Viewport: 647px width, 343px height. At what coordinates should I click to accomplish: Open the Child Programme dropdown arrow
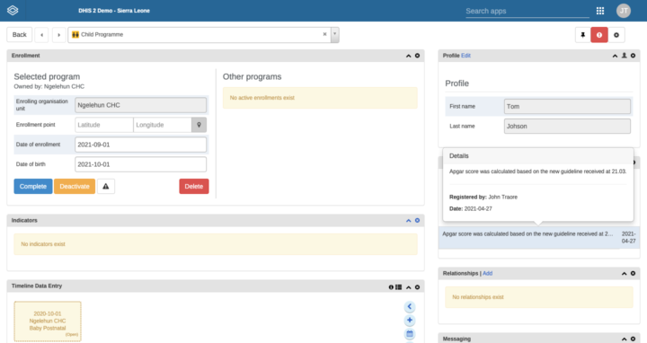click(x=335, y=35)
